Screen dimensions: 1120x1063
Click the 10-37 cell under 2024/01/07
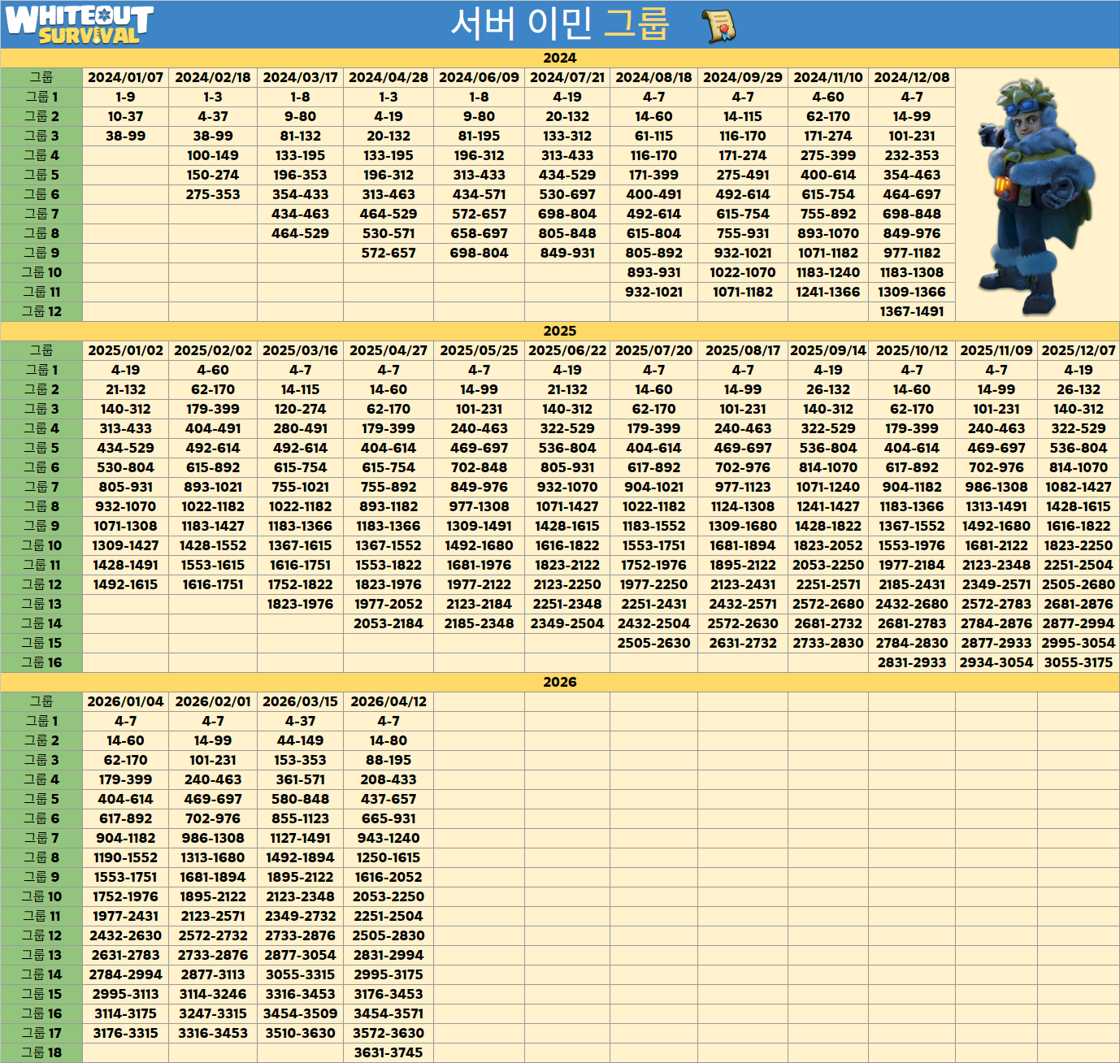(125, 116)
